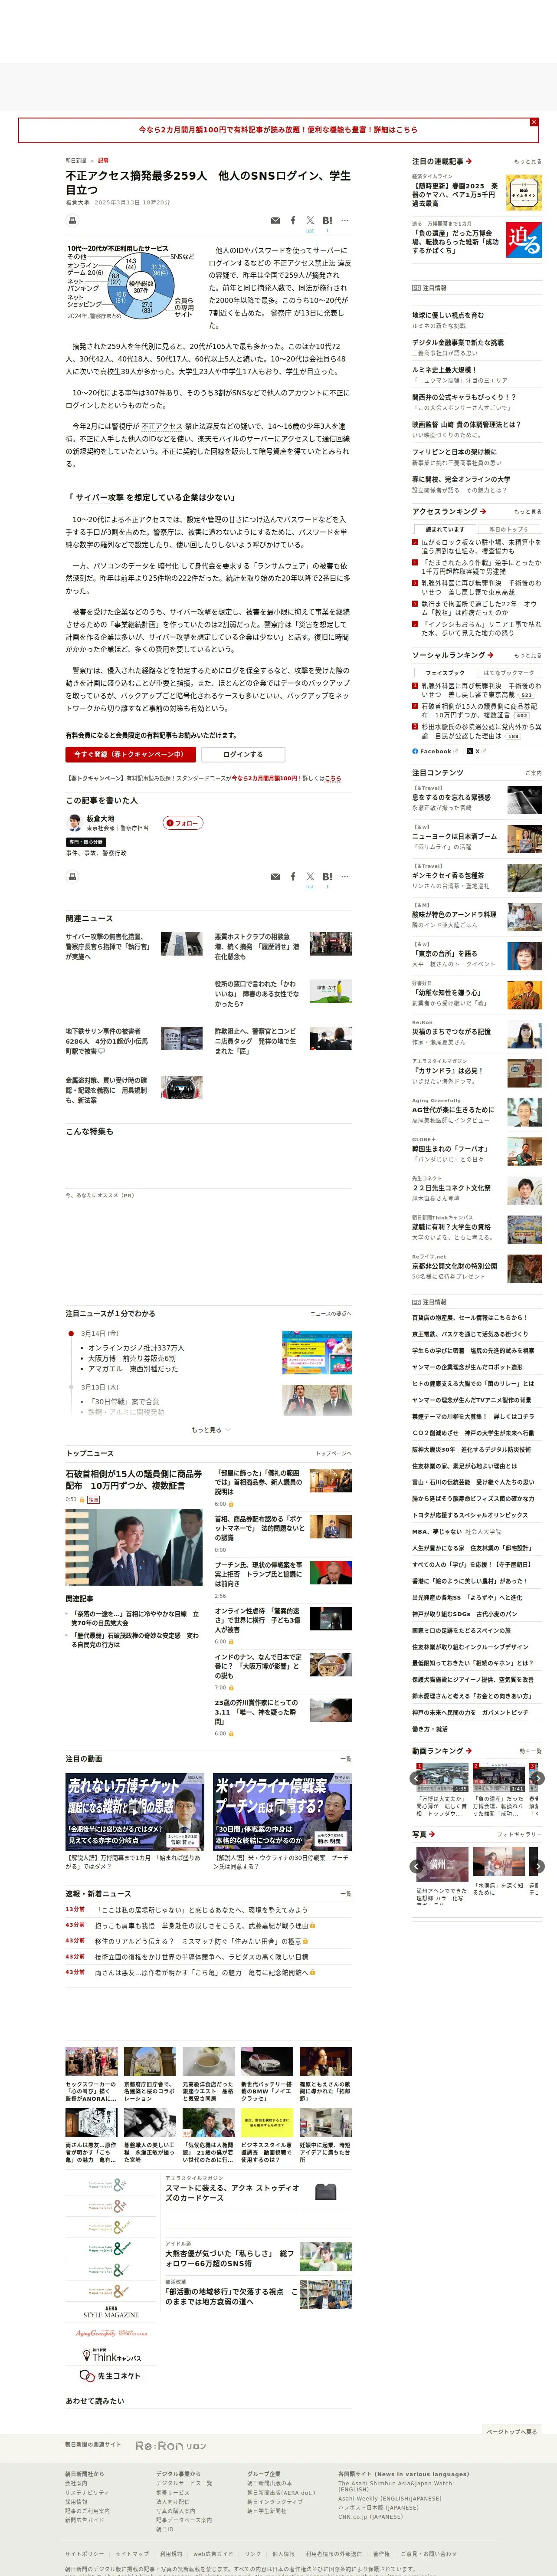Open もっと見る next to ソーシャルランキング
The image size is (557, 2576).
click(528, 655)
